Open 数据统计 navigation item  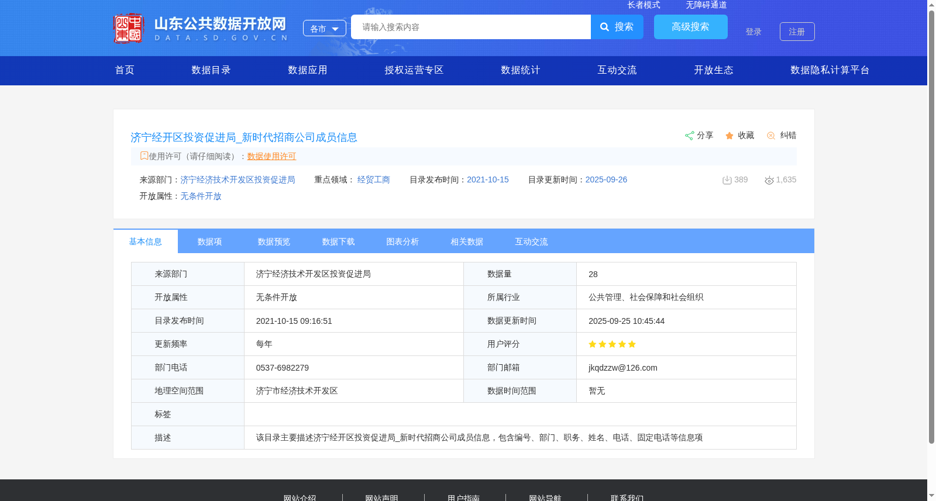[x=521, y=70]
